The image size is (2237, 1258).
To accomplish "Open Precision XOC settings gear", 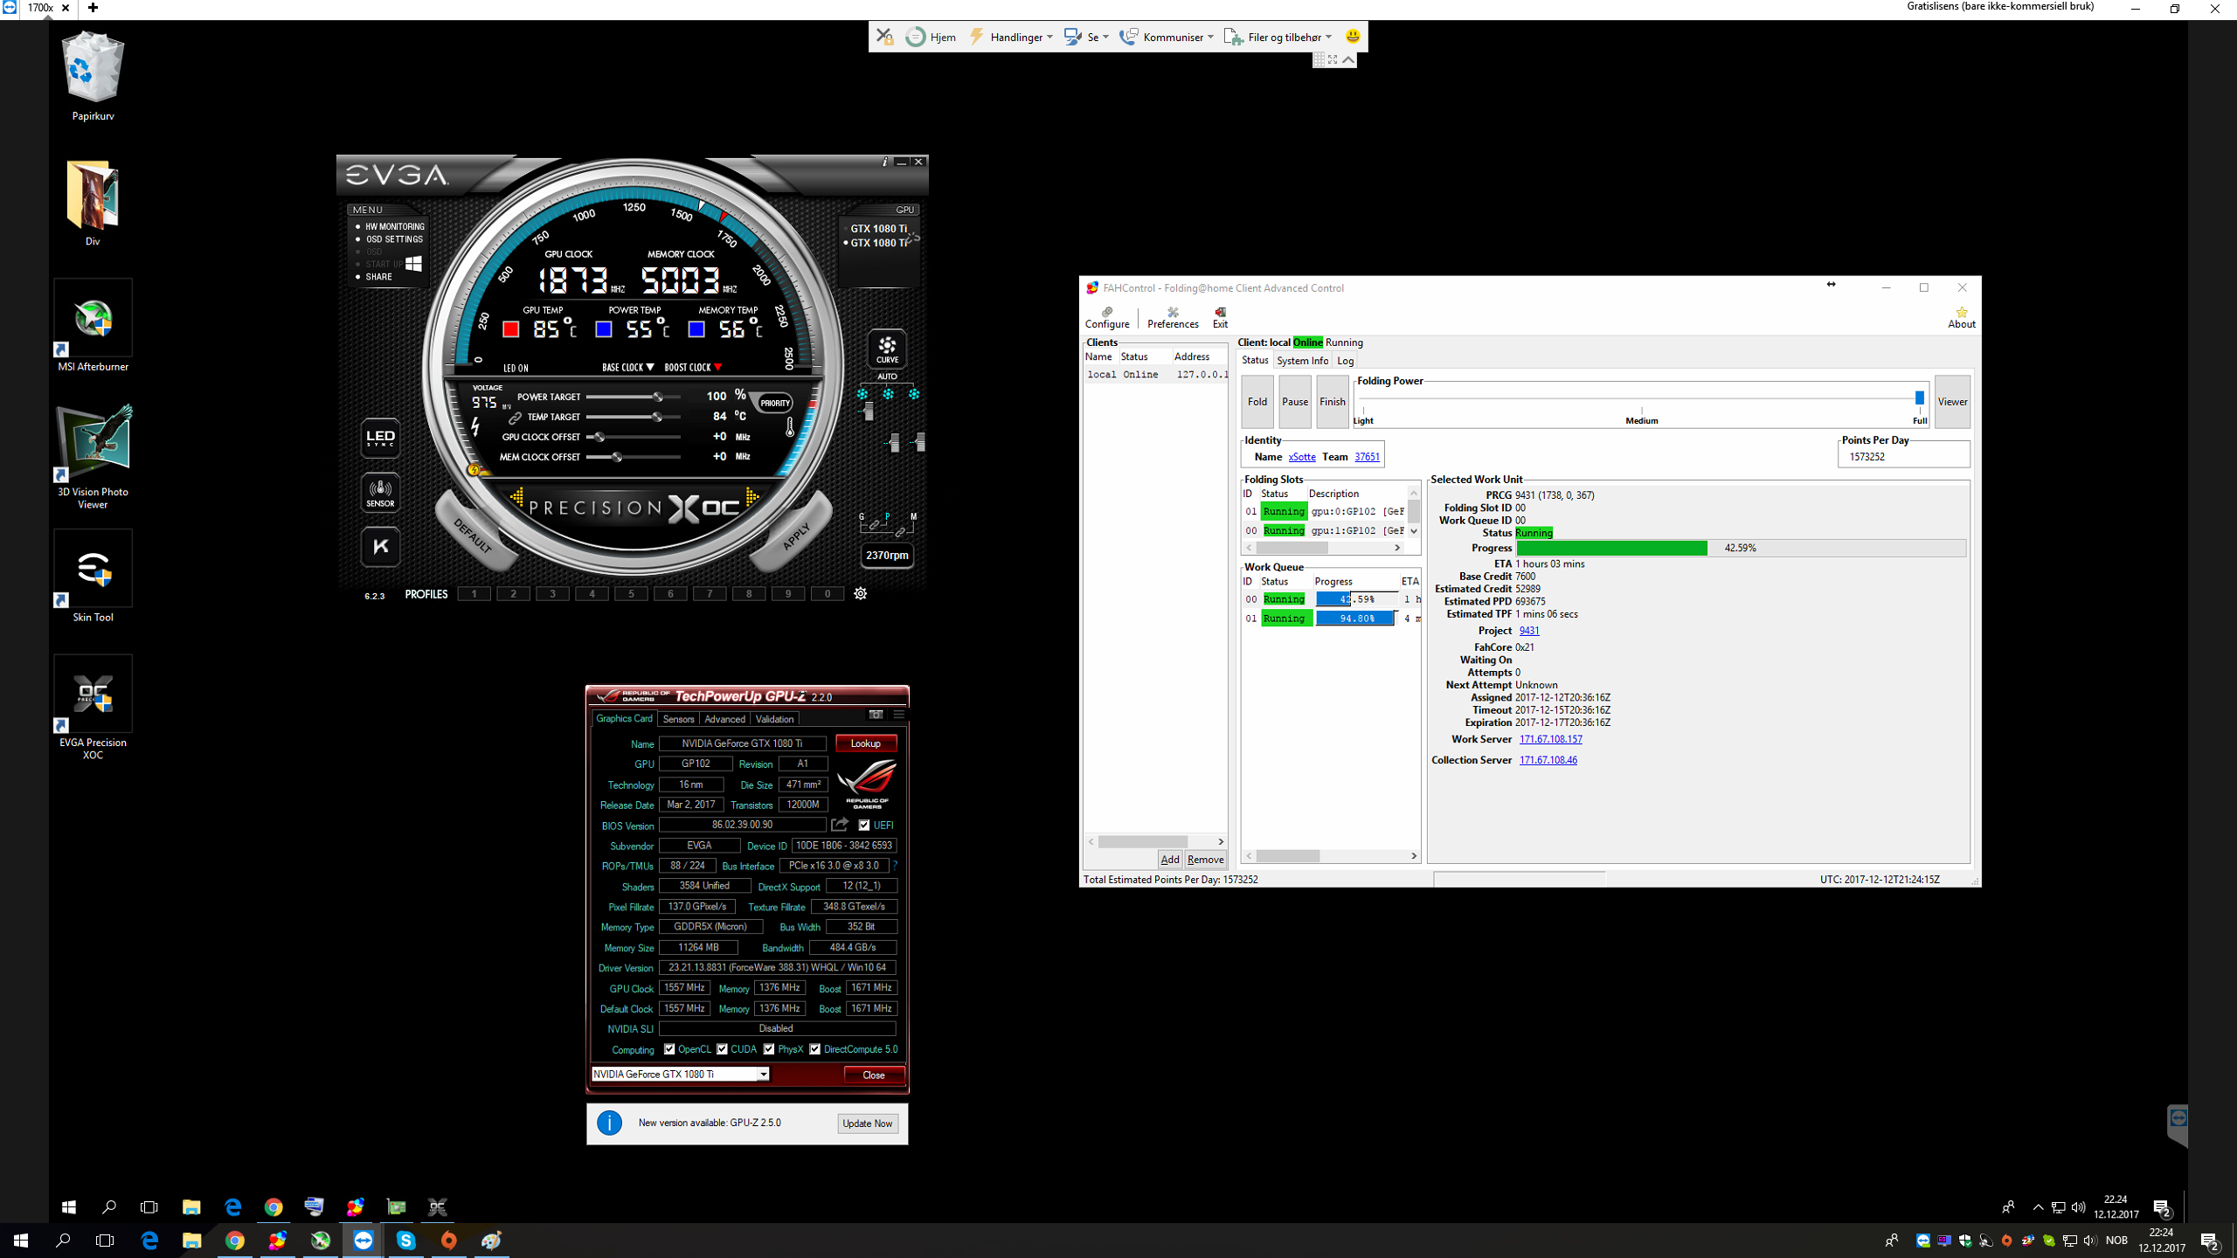I will 861,594.
